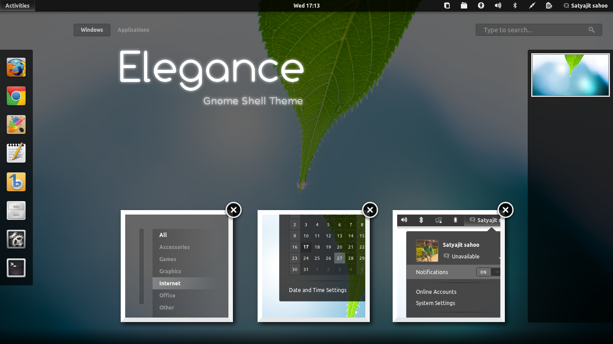Click the categories list scrollbar
The image size is (613, 344).
pos(142,267)
